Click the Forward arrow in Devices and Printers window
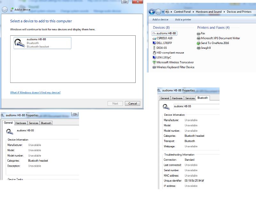This screenshot has height=211, width=256. tap(158, 12)
